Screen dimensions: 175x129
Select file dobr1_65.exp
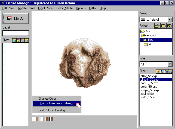pyautogui.click(x=156, y=83)
